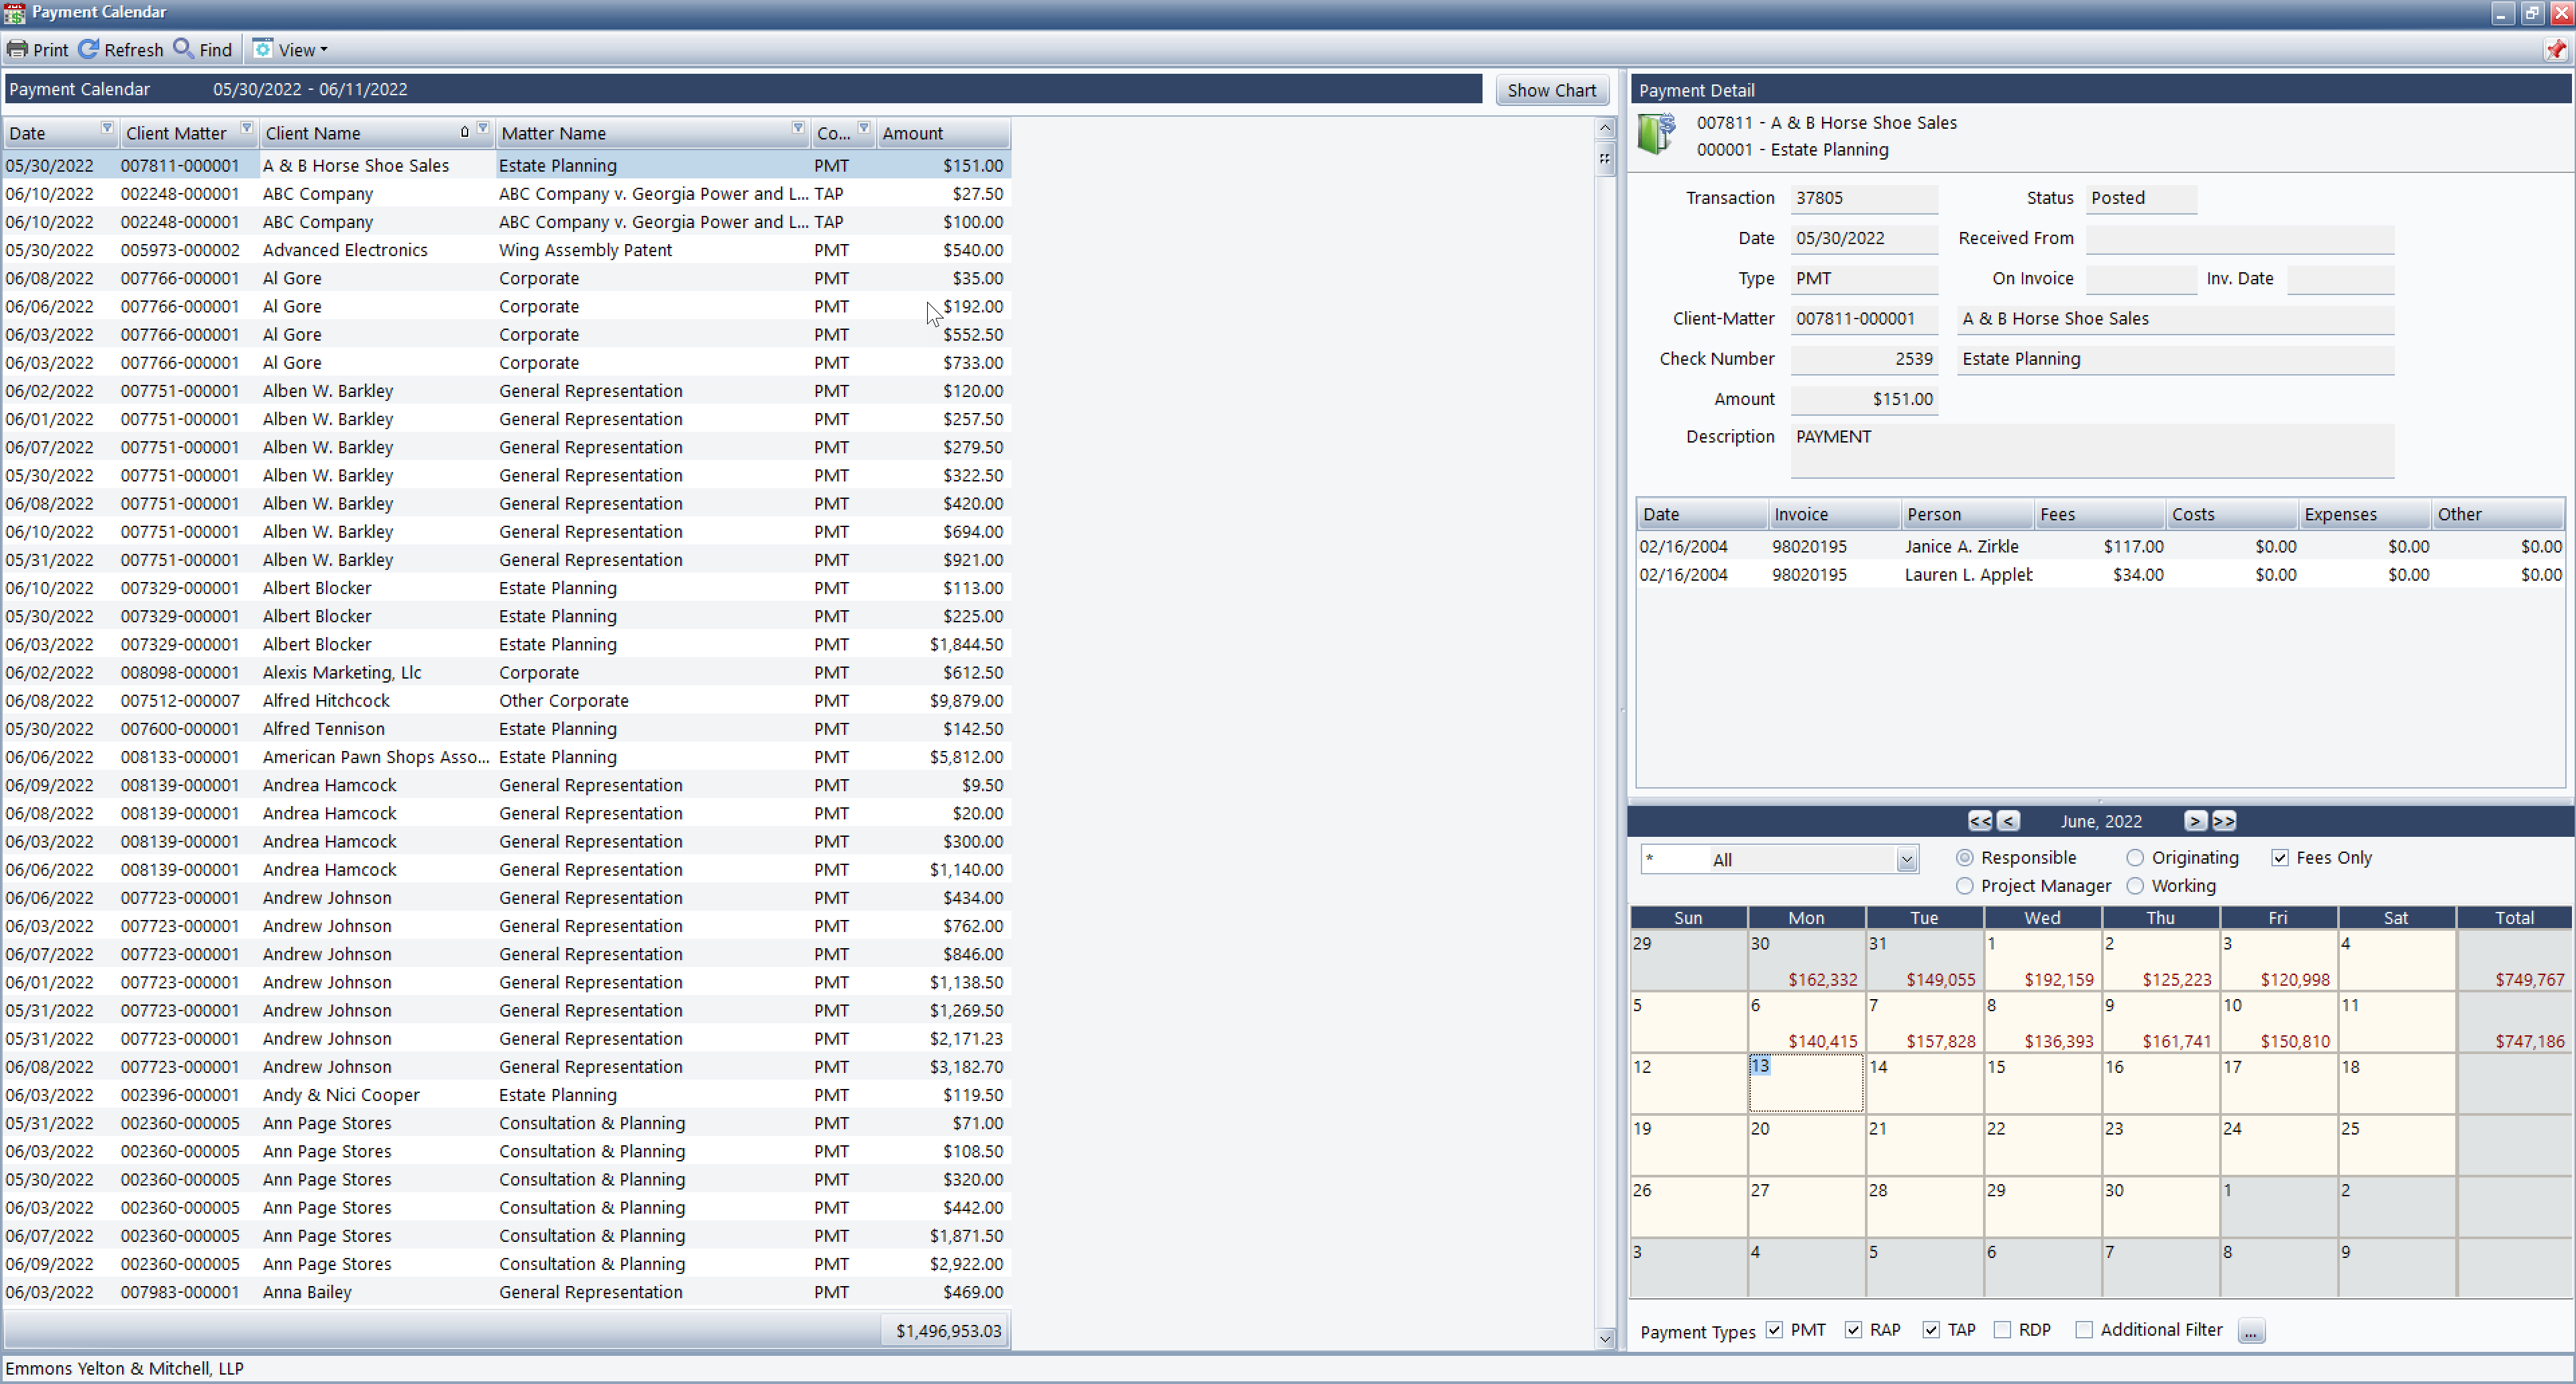Select Alexis Marketing, Llc row
This screenshot has width=2576, height=1384.
pyautogui.click(x=506, y=673)
